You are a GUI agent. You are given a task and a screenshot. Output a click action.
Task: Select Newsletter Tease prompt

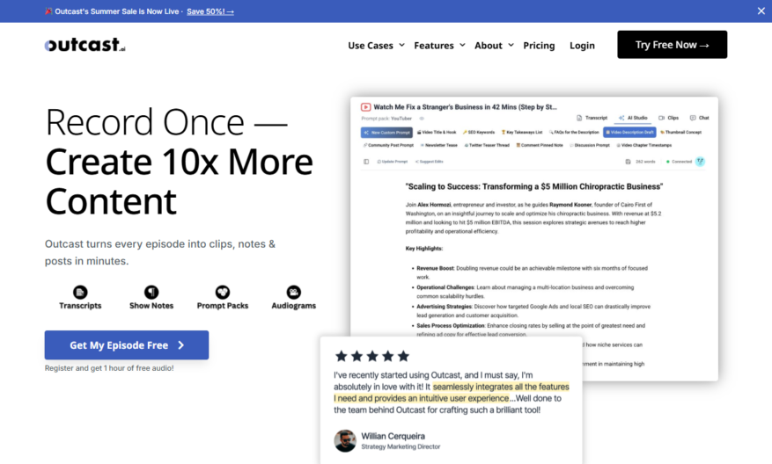pos(438,146)
